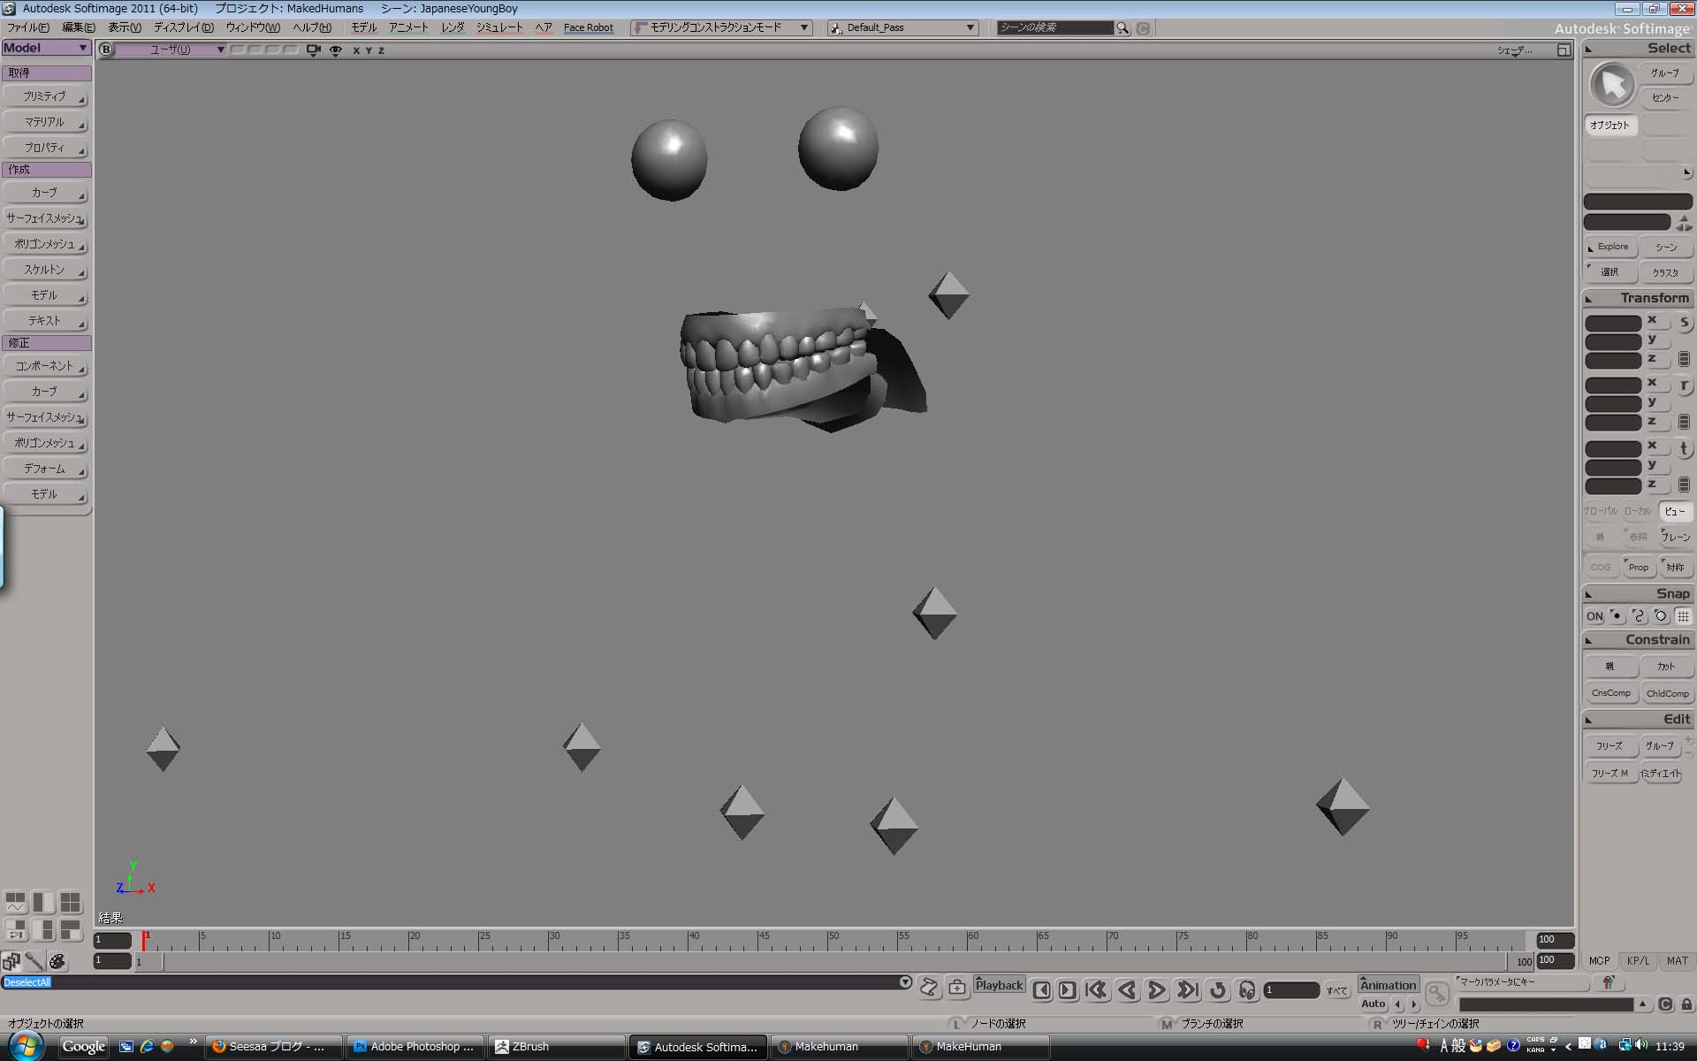Jump to first frame with rewind icon

coord(1099,990)
